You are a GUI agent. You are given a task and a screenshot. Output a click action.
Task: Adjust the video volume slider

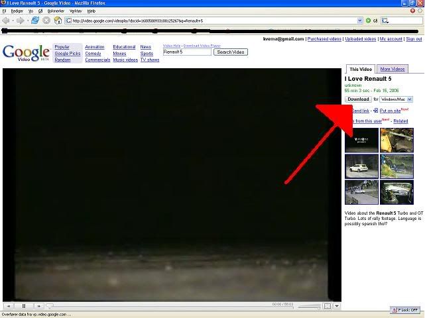pos(309,307)
